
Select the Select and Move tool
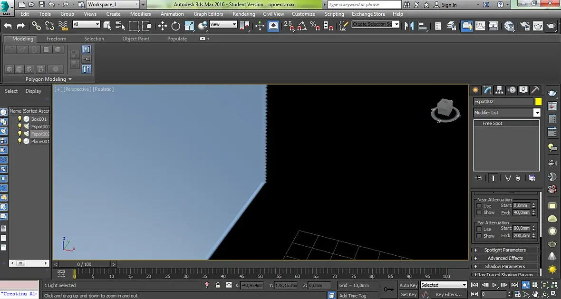tap(163, 26)
